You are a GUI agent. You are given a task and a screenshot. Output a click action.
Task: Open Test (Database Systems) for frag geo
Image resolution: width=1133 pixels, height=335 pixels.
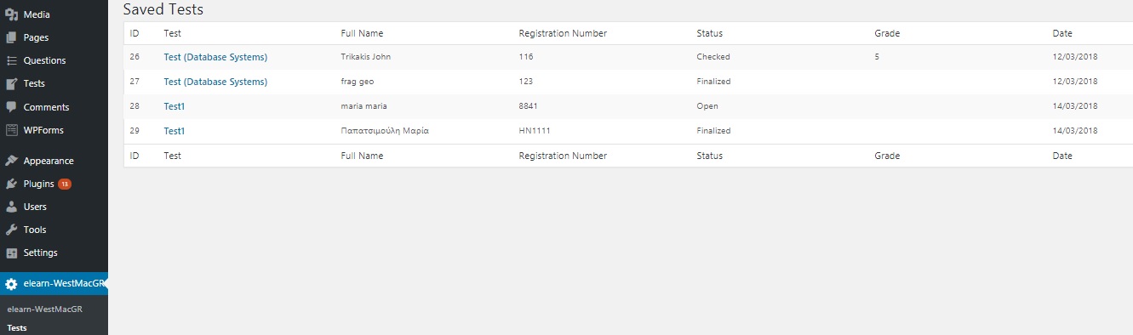point(215,82)
